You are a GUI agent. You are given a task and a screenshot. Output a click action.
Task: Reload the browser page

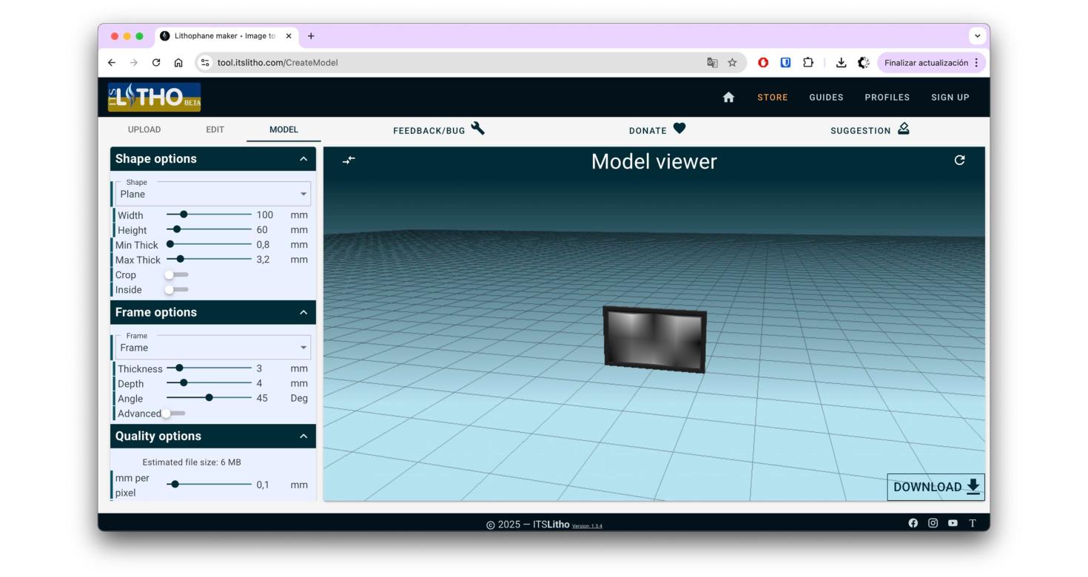(x=156, y=63)
